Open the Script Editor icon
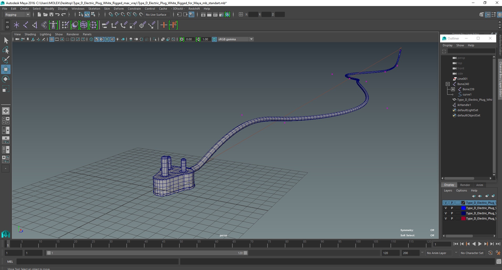The image size is (502, 270). (499, 262)
